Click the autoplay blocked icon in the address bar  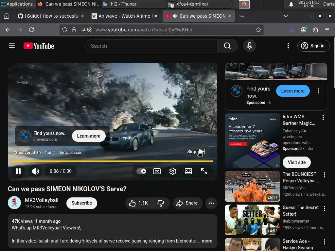pyautogui.click(x=90, y=30)
